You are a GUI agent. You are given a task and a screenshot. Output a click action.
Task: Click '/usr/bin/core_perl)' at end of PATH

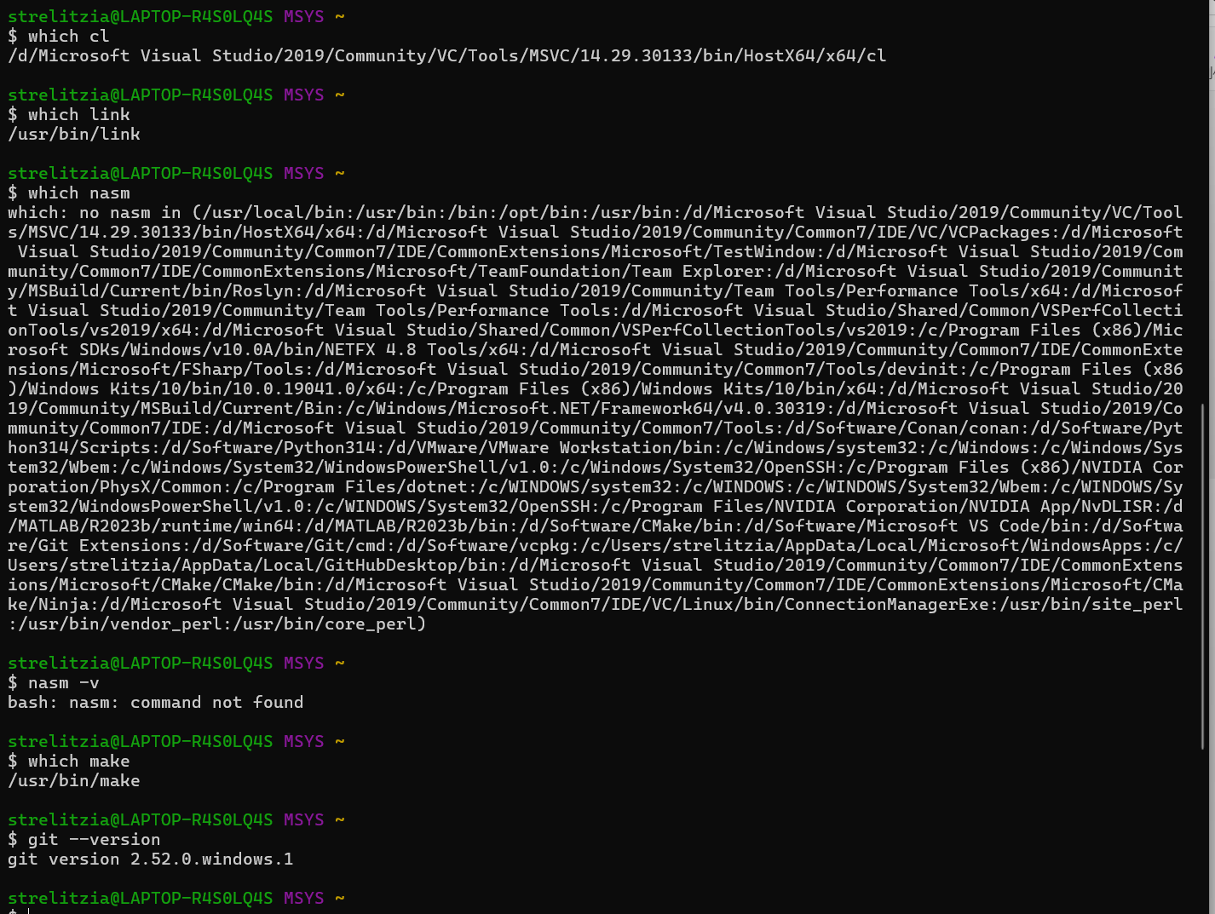330,624
